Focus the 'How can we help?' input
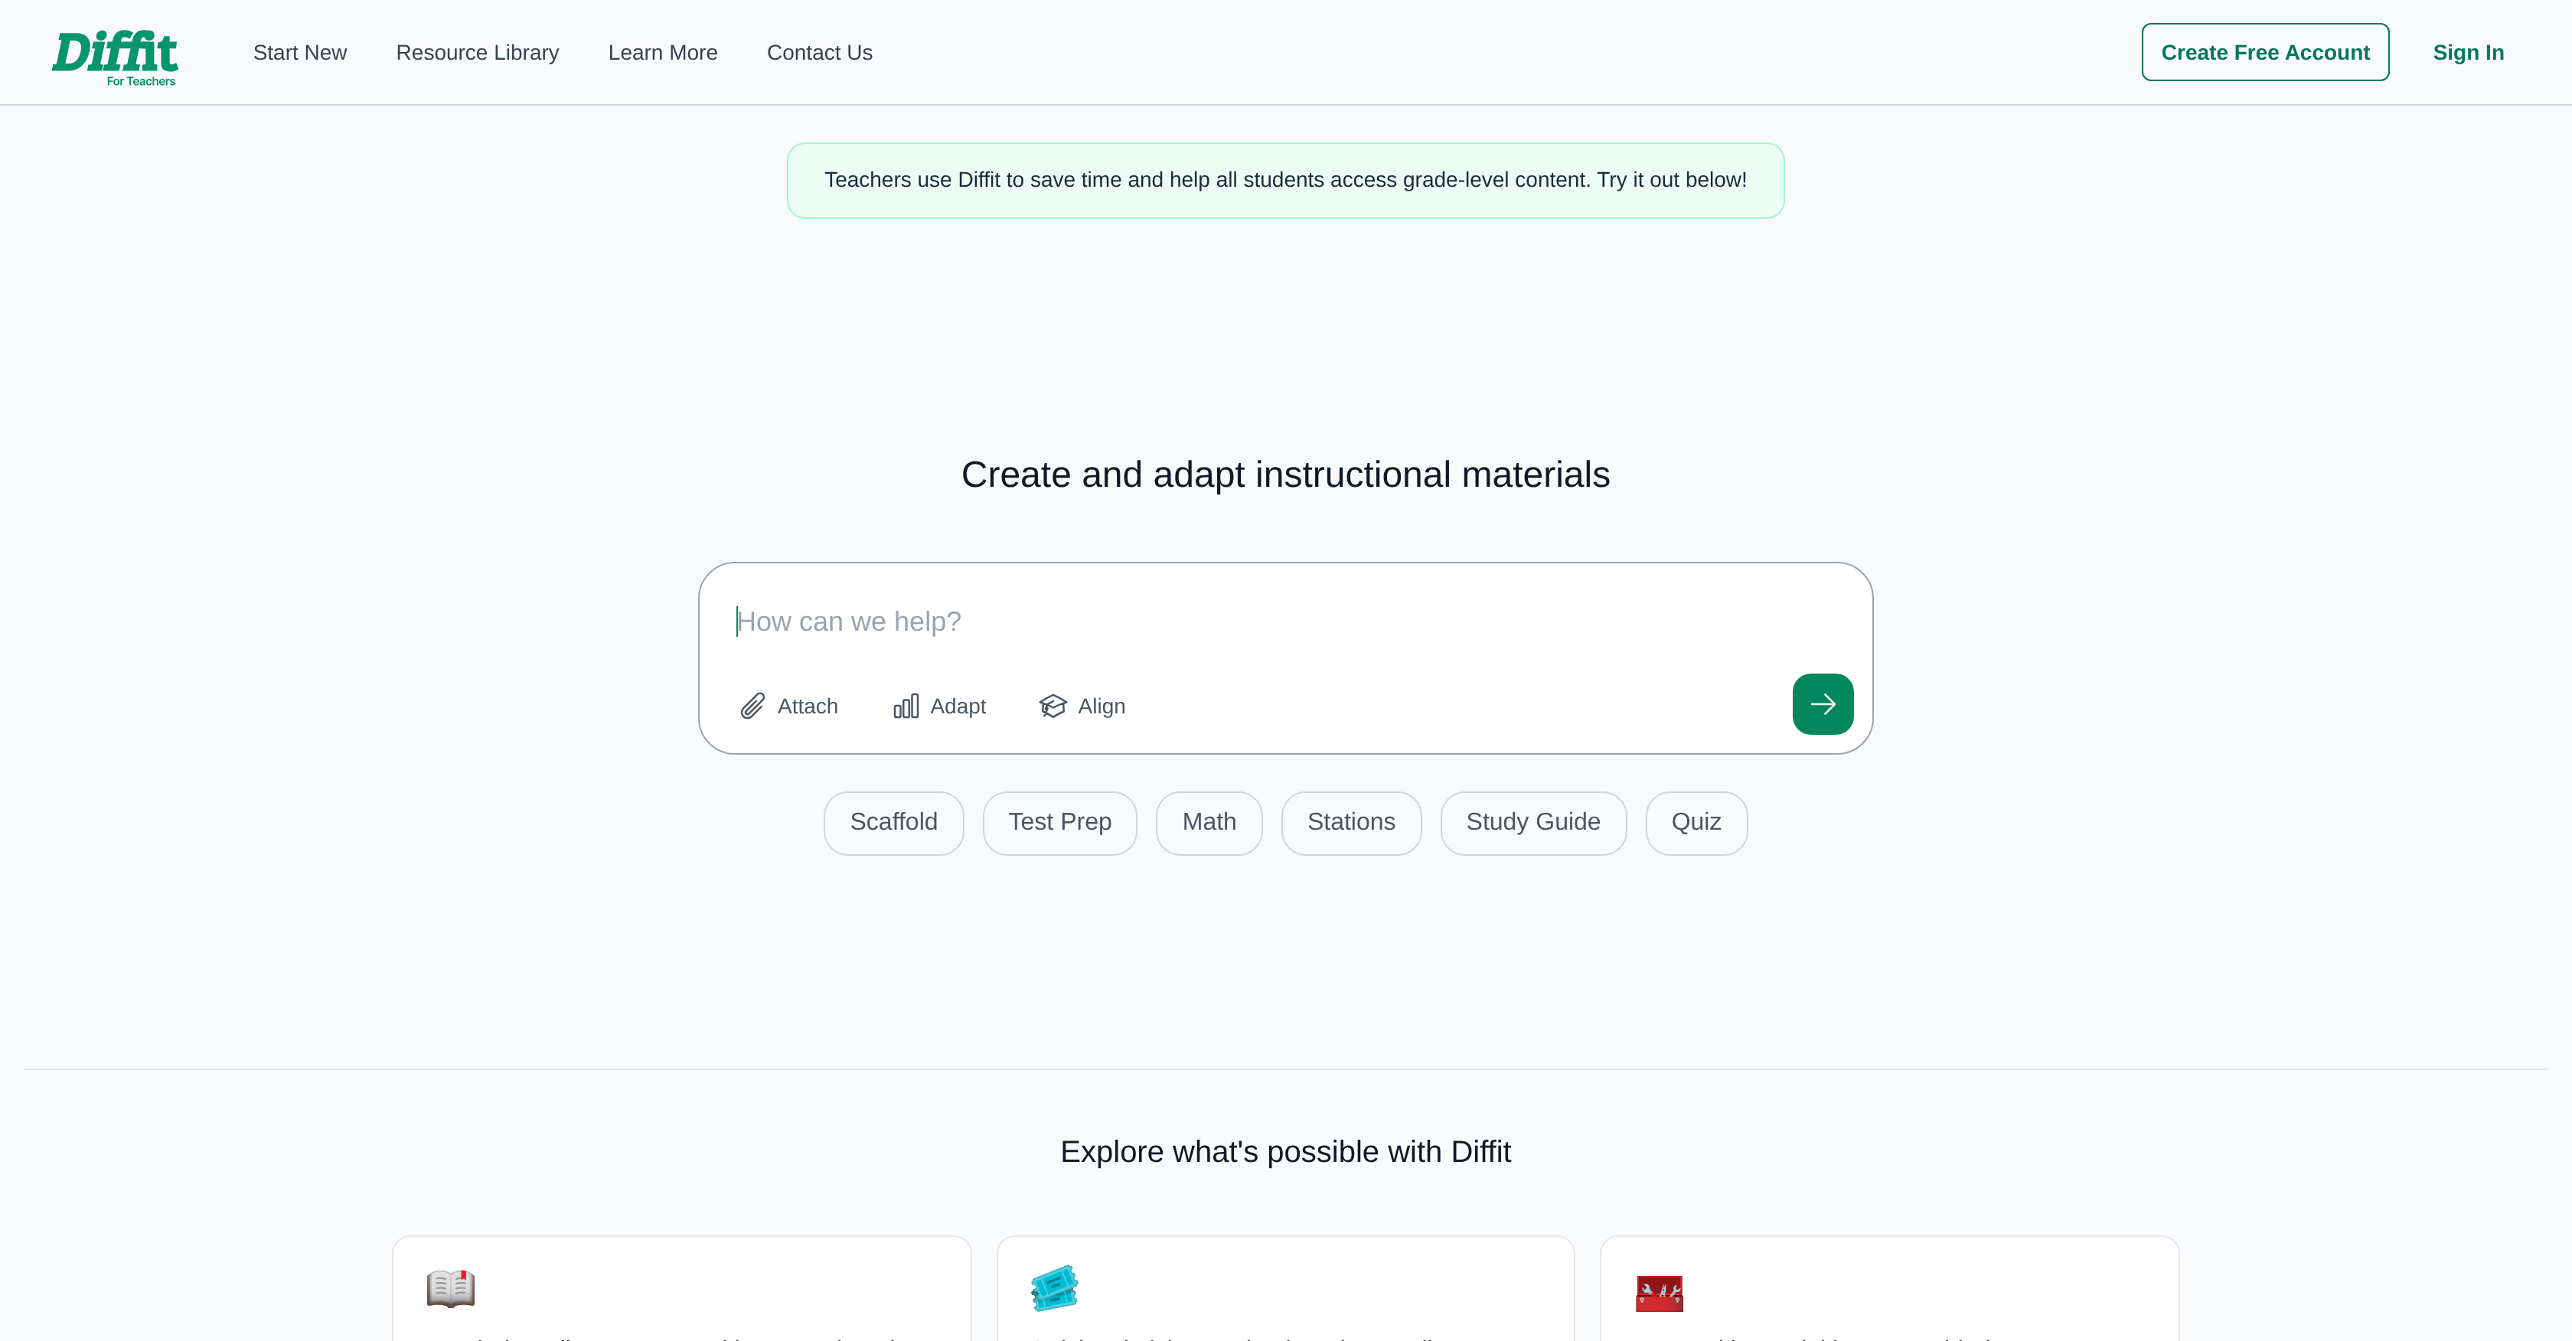This screenshot has width=2572, height=1341. click(x=1285, y=621)
